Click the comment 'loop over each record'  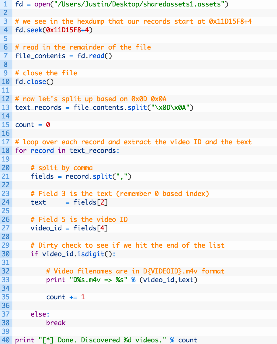pos(133,142)
